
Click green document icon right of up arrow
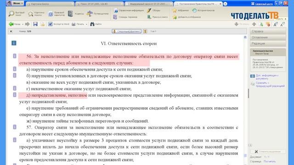[261, 24]
